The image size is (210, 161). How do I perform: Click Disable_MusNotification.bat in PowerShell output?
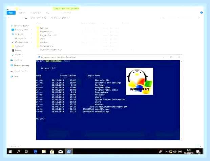(111, 107)
